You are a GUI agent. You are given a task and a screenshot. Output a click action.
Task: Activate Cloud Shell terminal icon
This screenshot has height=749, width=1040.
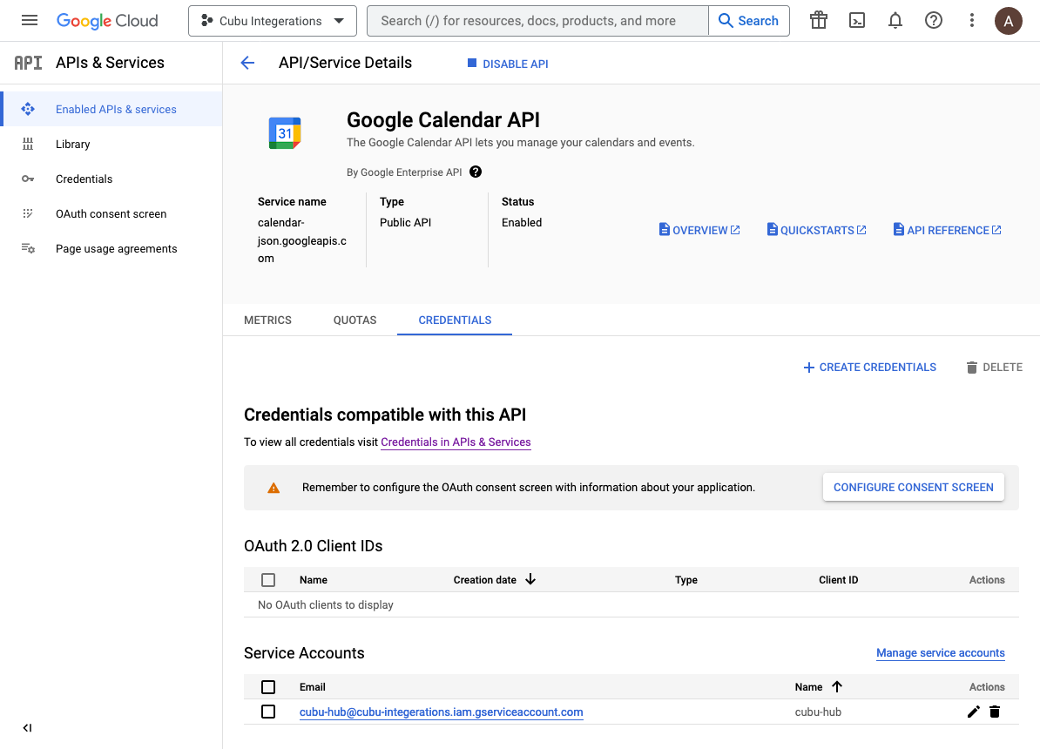pos(857,21)
